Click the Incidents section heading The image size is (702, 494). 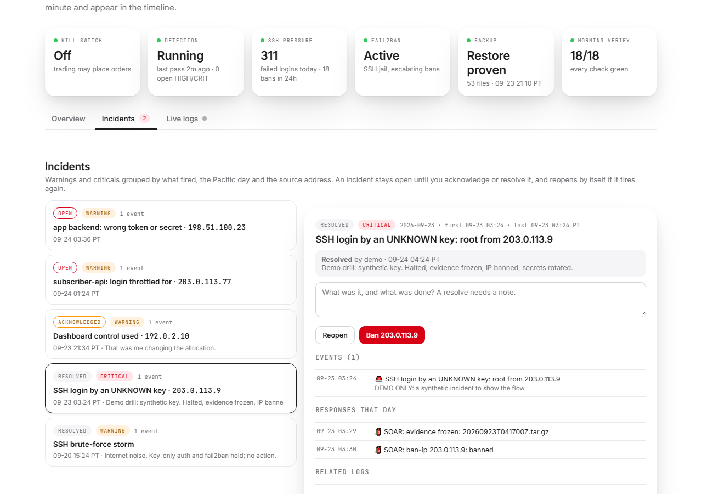point(67,167)
